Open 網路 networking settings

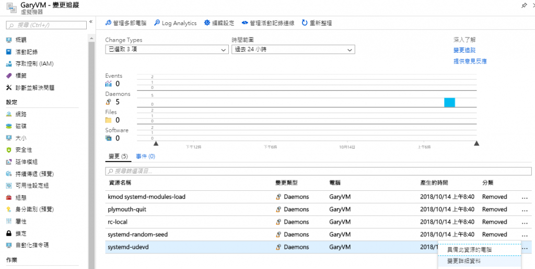point(21,114)
